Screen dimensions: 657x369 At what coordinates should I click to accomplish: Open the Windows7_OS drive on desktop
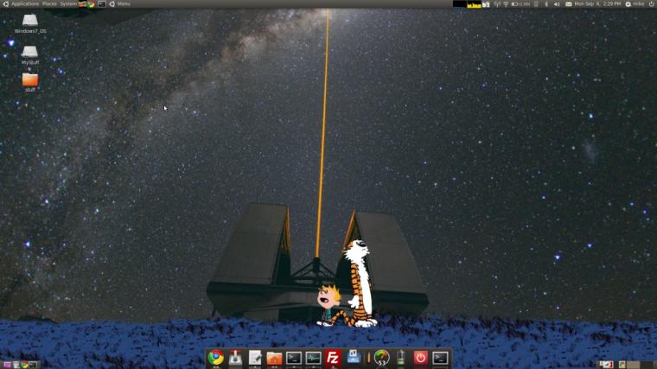click(30, 23)
